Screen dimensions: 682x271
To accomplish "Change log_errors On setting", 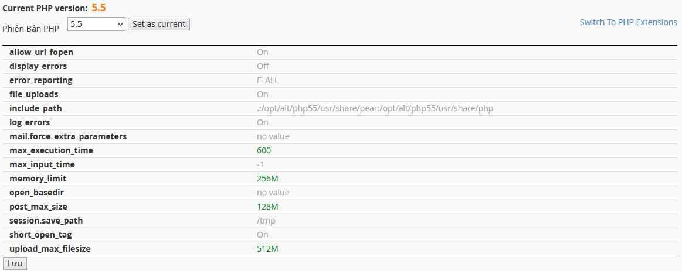I will [x=262, y=122].
